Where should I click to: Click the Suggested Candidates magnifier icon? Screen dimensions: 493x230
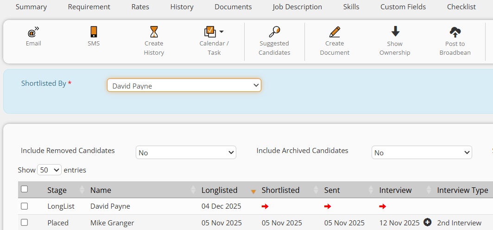[274, 32]
